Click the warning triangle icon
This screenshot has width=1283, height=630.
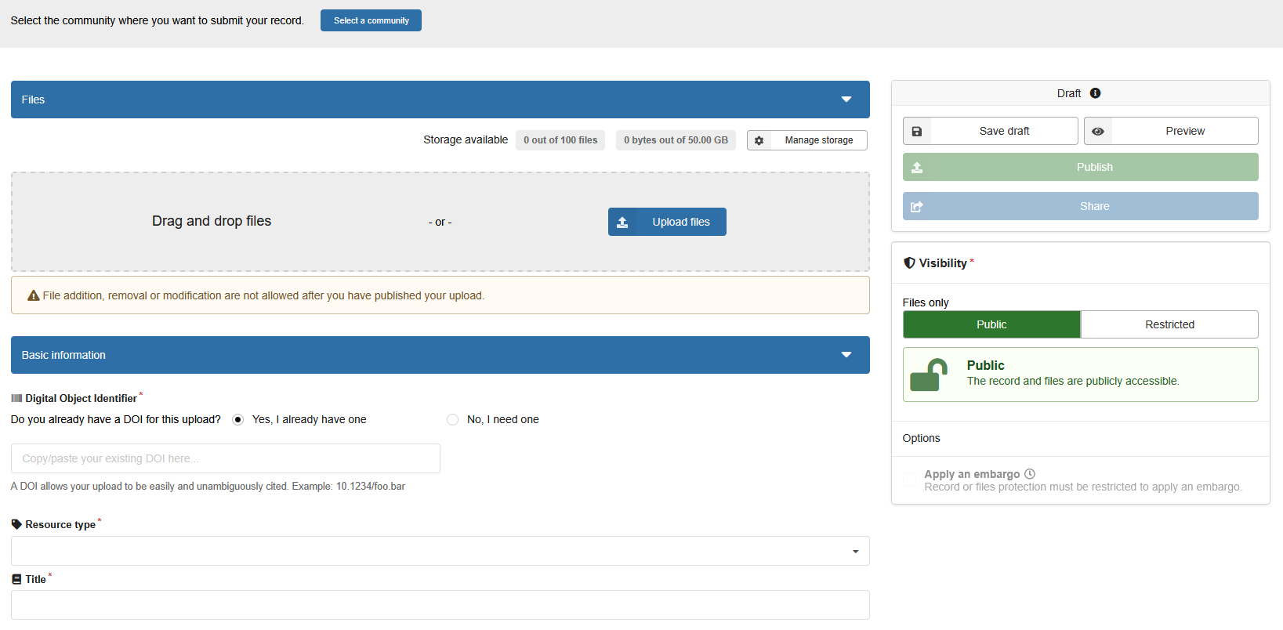(34, 296)
